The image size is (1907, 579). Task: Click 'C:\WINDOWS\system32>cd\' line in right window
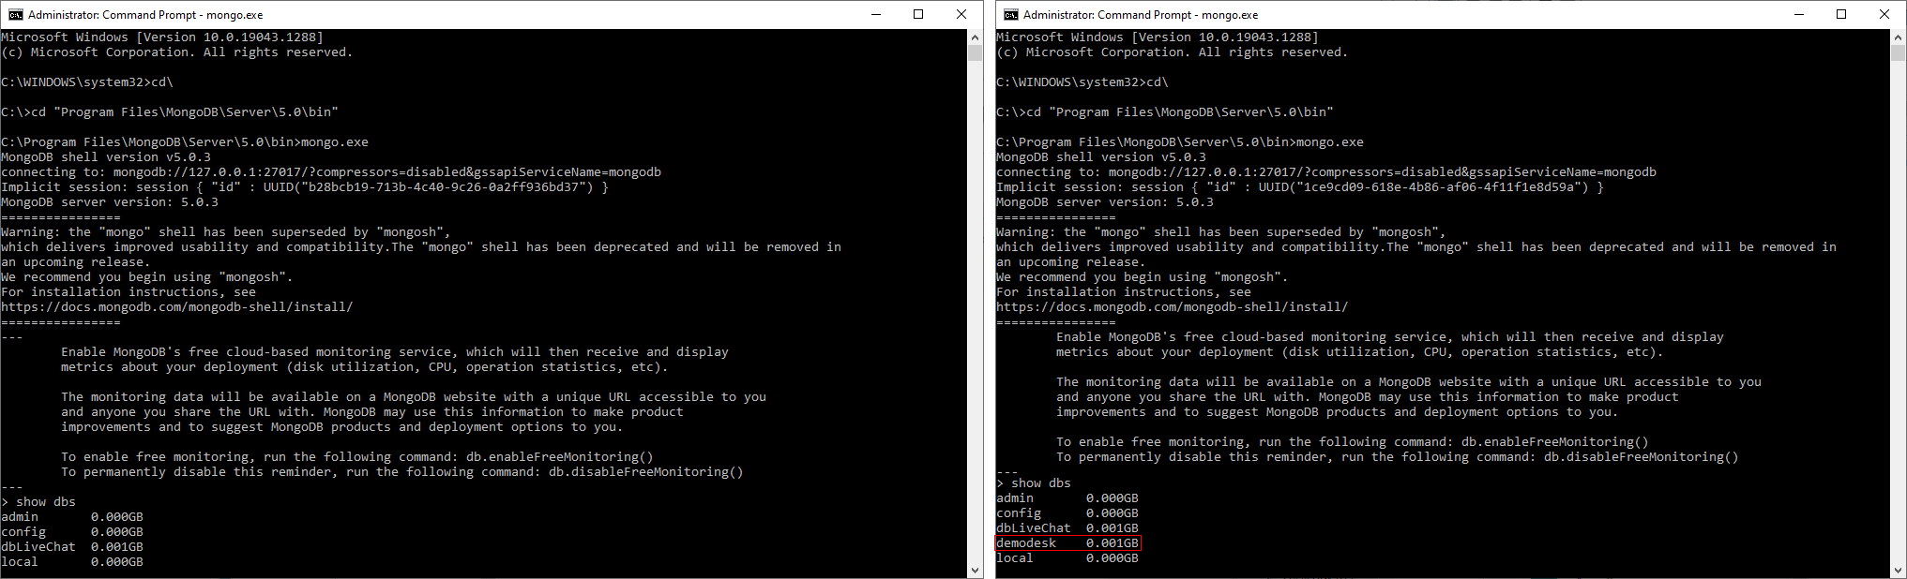click(x=1082, y=82)
